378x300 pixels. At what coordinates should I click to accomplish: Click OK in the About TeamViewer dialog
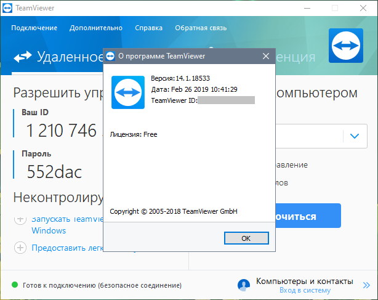click(246, 238)
